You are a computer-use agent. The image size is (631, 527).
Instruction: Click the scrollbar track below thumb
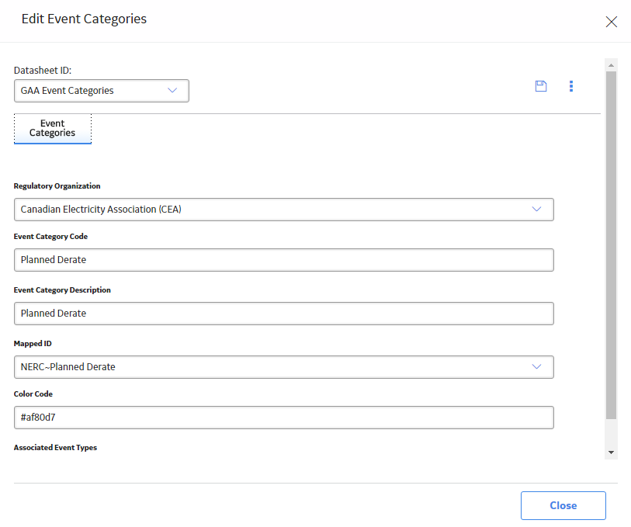611,433
